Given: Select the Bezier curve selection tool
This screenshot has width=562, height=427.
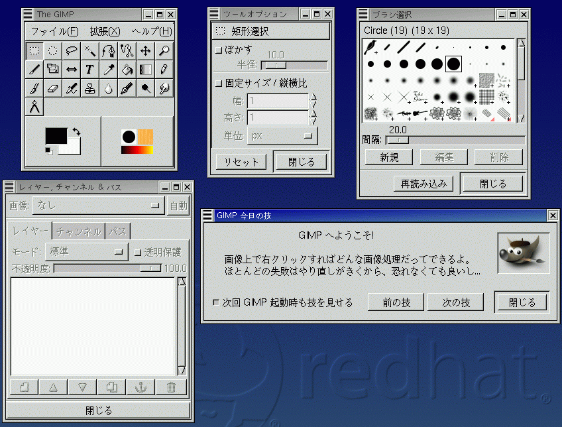Looking at the screenshot, I should point(109,50).
